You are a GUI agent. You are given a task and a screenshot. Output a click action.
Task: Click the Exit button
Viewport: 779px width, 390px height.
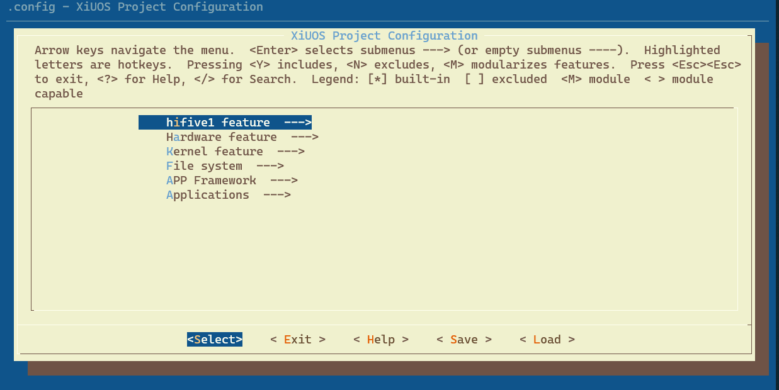[298, 340]
